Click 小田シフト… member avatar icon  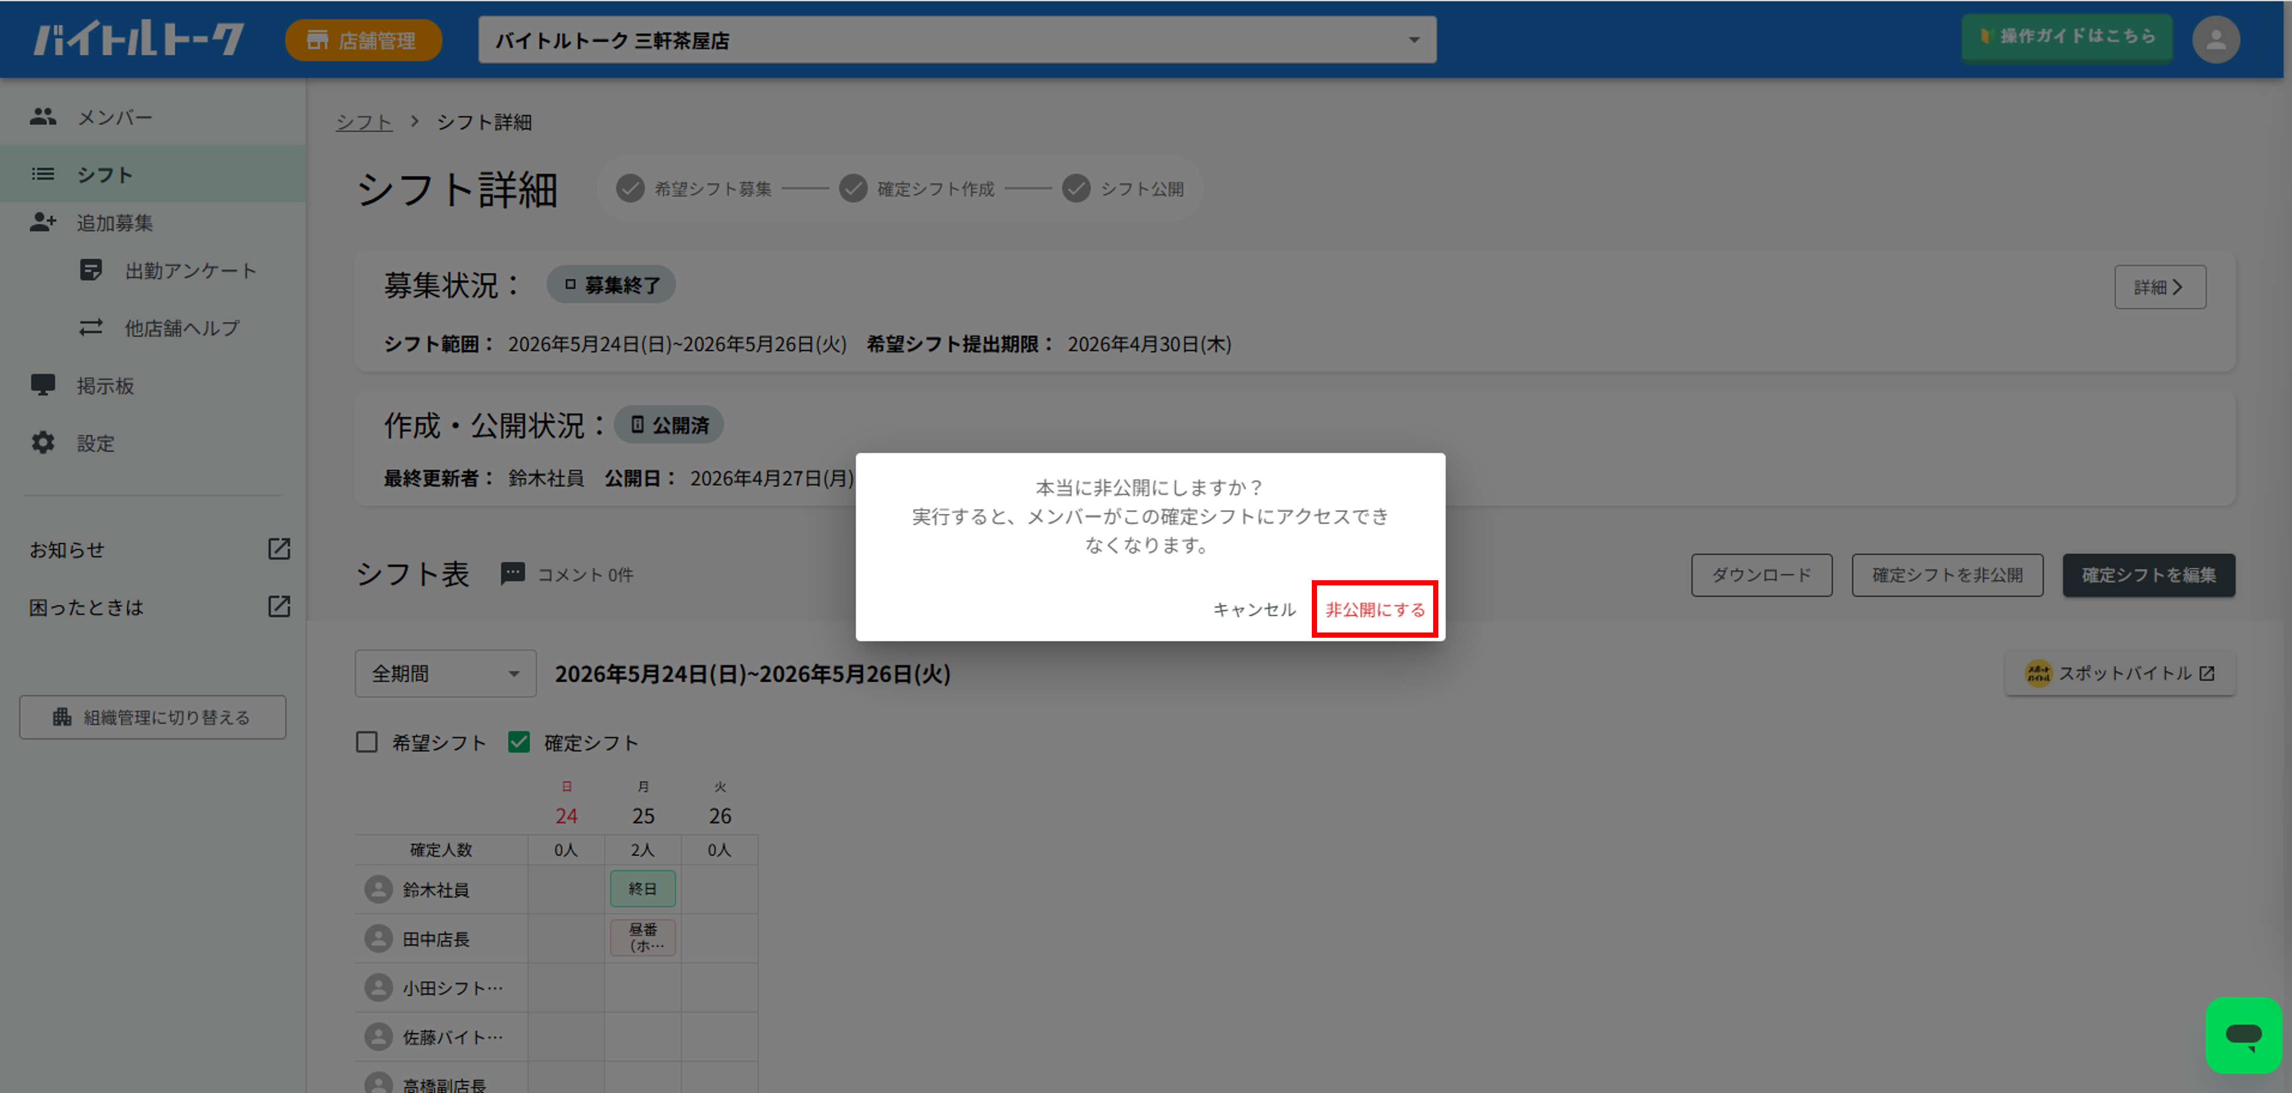click(378, 987)
